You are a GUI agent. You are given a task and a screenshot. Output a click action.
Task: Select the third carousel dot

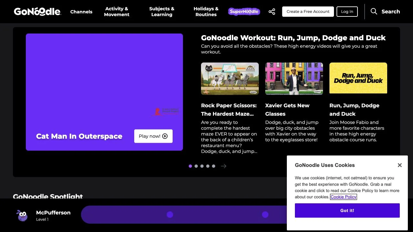pyautogui.click(x=202, y=166)
